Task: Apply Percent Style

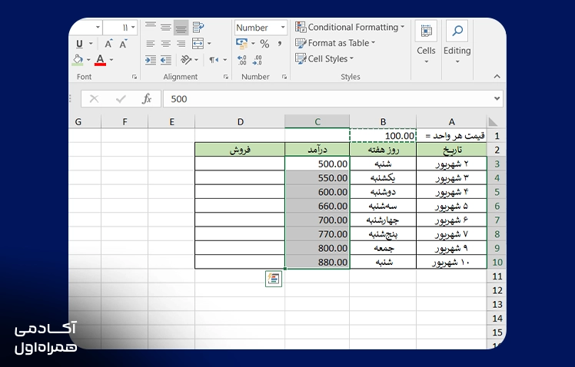Action: [264, 44]
